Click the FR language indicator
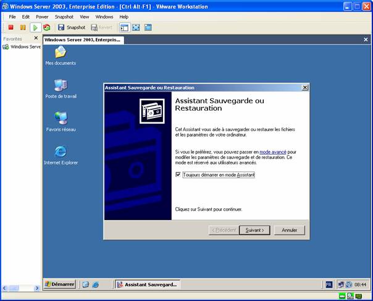Viewport: 373px width, 301px height. tap(329, 284)
